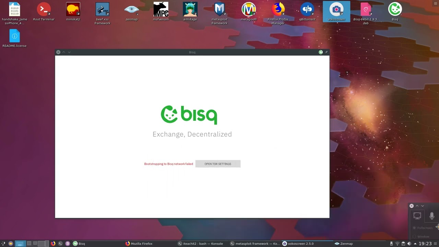Click the green Bisq logo image
This screenshot has height=247, width=439.
[189, 115]
